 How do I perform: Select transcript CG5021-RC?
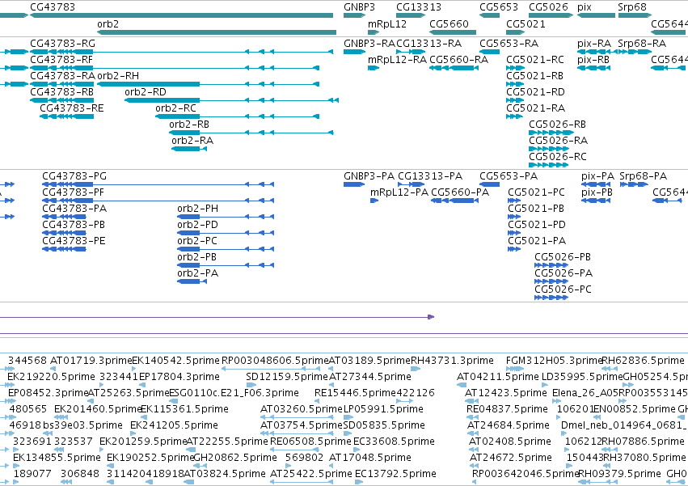point(535,60)
